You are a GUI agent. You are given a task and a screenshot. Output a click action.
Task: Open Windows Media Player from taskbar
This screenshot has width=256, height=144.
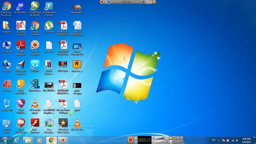(x=39, y=140)
